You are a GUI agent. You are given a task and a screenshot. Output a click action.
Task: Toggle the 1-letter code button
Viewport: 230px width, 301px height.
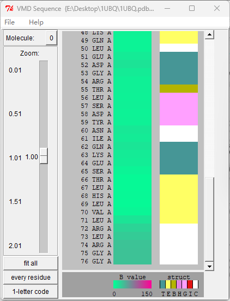[31, 292]
